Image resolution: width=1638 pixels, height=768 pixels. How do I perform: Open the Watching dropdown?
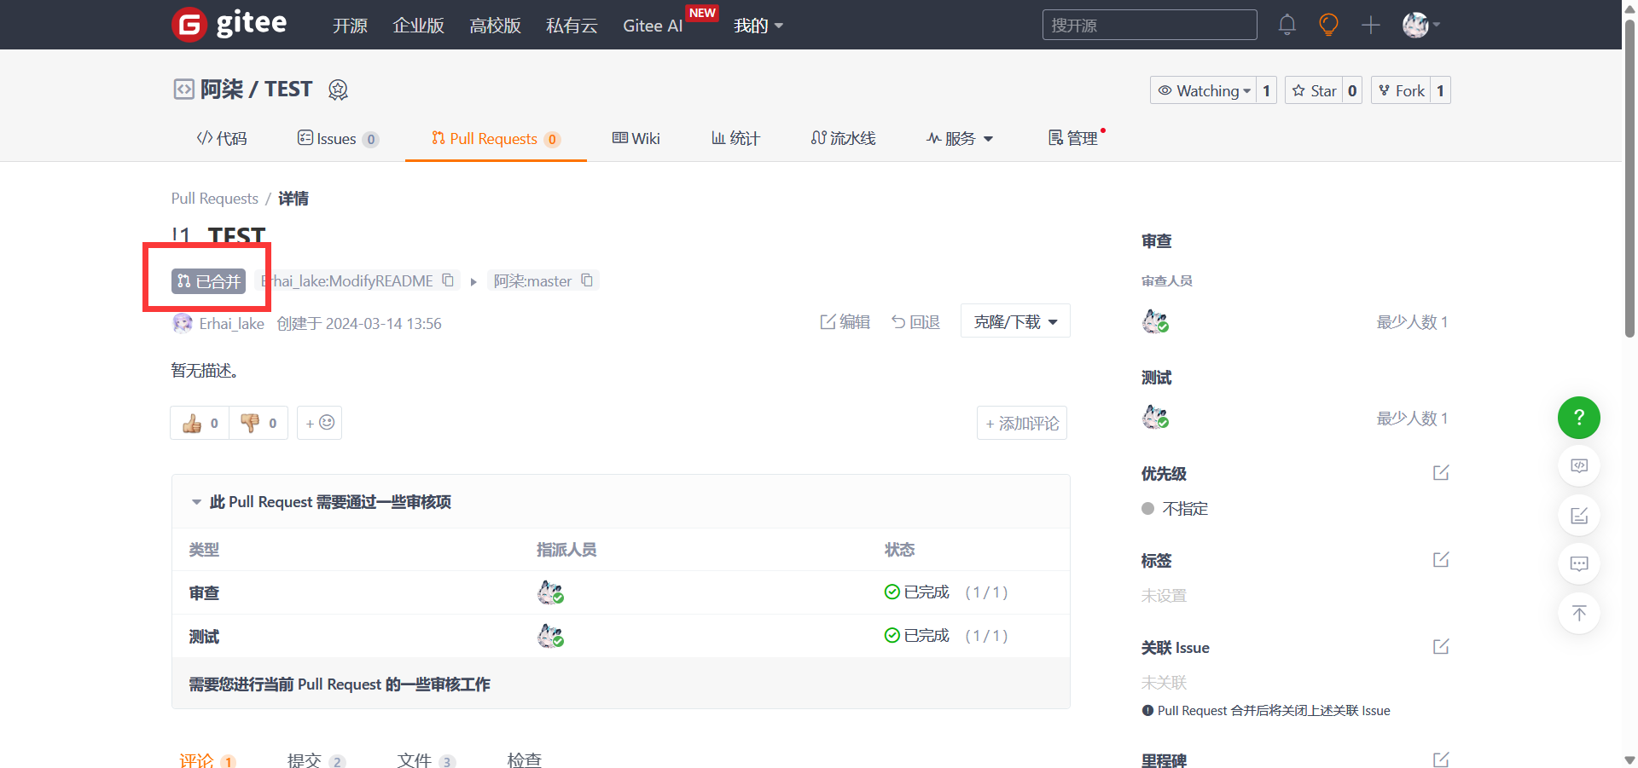[1203, 90]
